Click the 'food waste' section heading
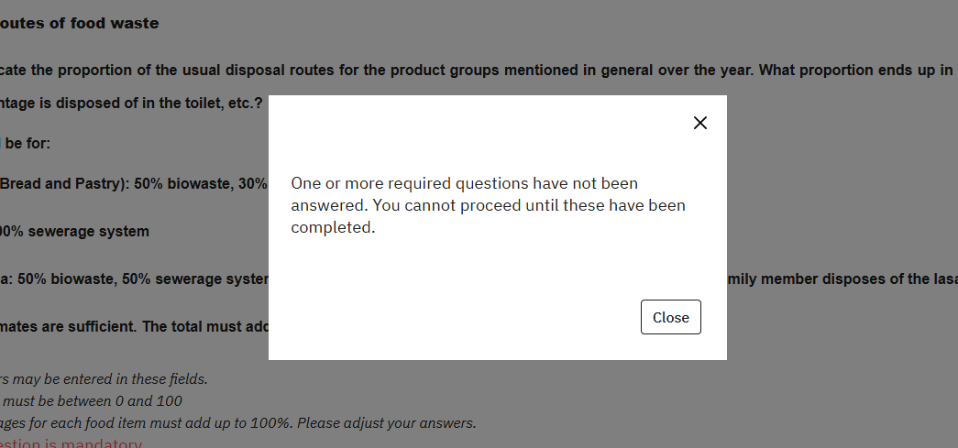 pos(80,24)
